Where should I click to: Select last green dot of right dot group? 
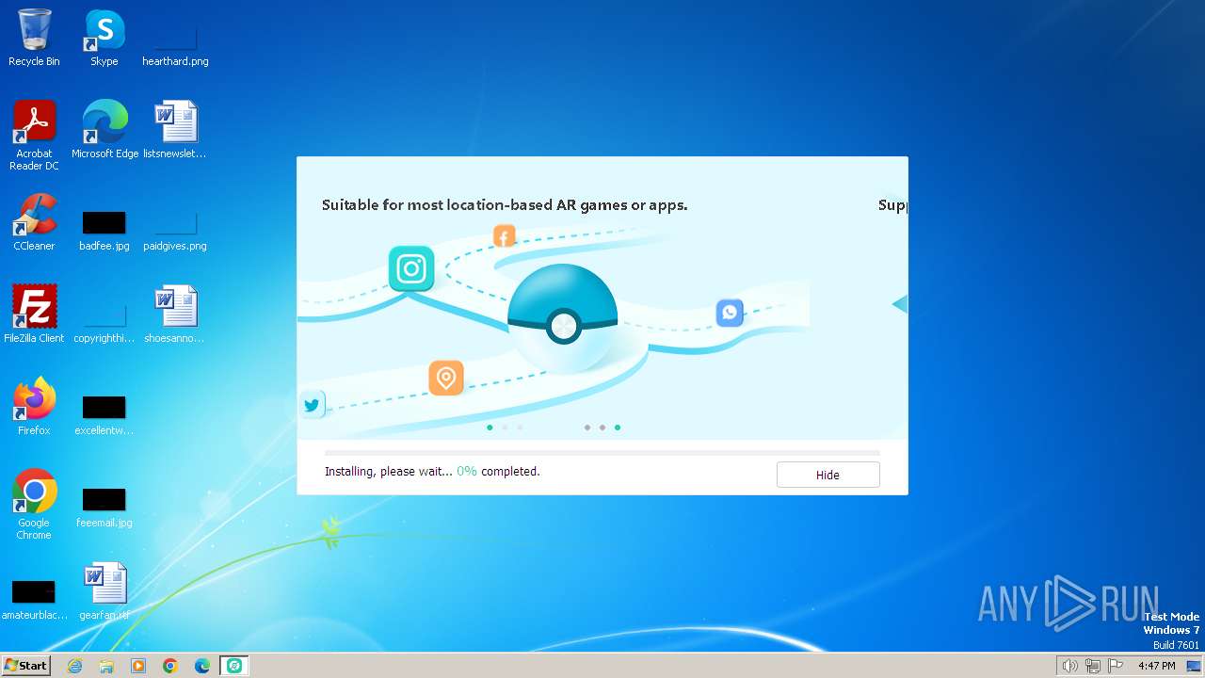(618, 428)
